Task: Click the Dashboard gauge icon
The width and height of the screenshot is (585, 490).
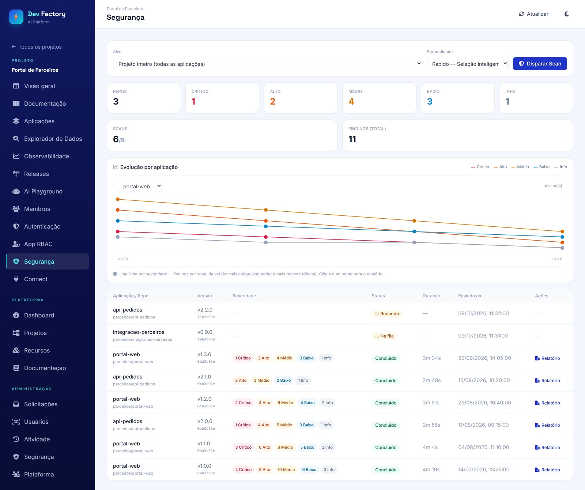Action: (16, 315)
